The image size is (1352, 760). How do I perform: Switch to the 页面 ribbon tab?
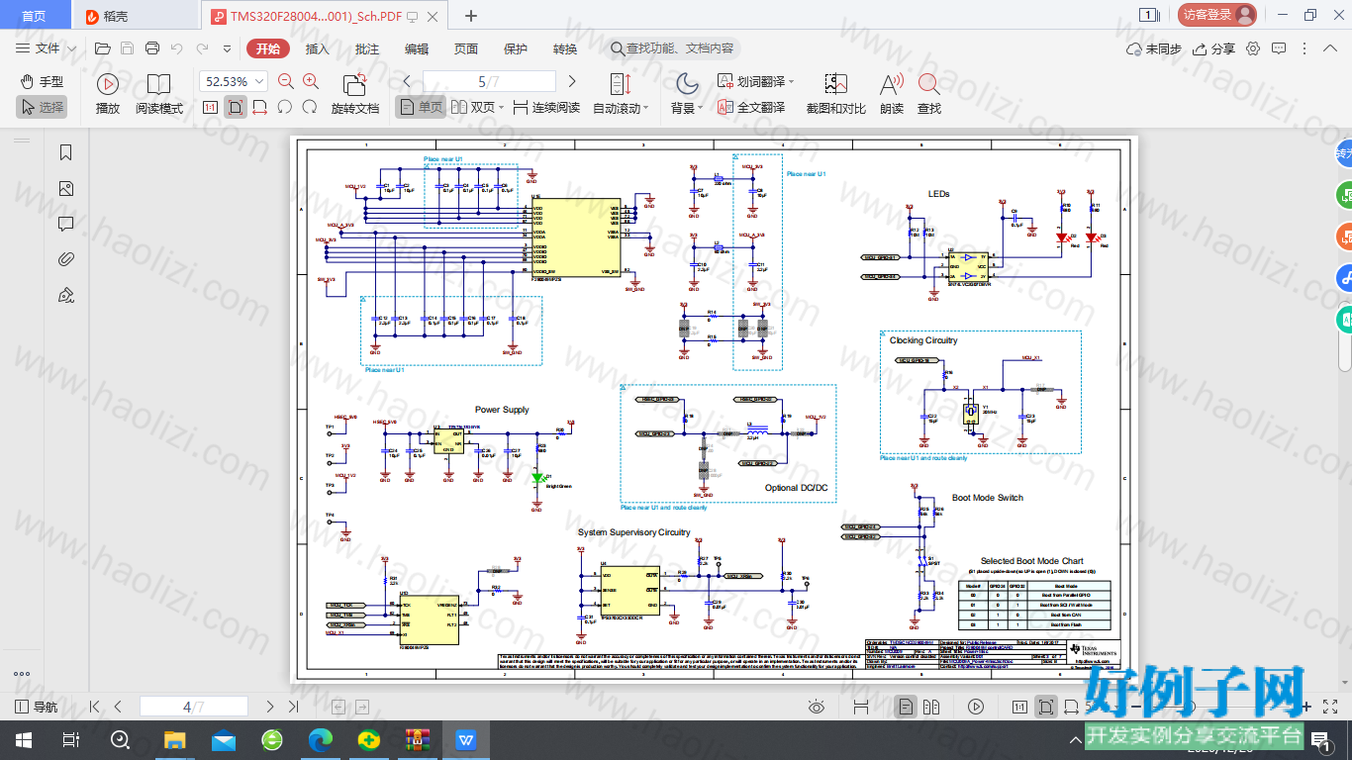pos(466,48)
